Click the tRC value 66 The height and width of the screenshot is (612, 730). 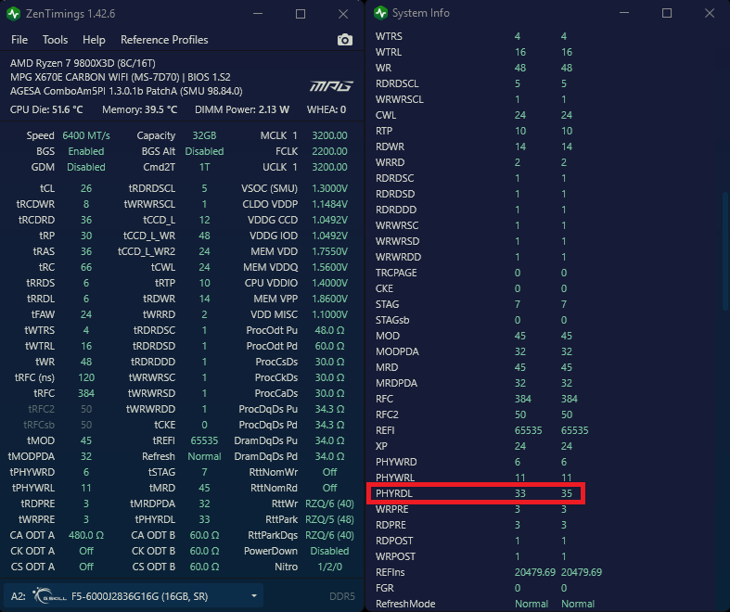tap(86, 267)
